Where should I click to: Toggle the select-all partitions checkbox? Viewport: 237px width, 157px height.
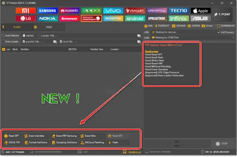tap(3, 49)
